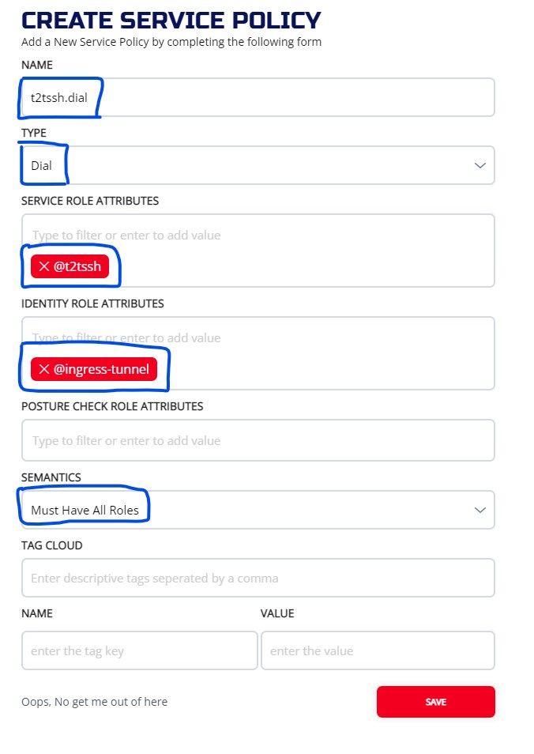
Task: Click the Identity Role Attributes filter input
Action: click(258, 338)
